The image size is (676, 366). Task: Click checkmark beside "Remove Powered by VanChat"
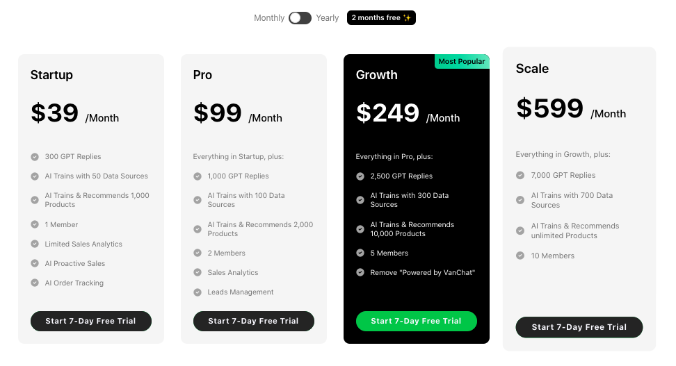pos(360,273)
